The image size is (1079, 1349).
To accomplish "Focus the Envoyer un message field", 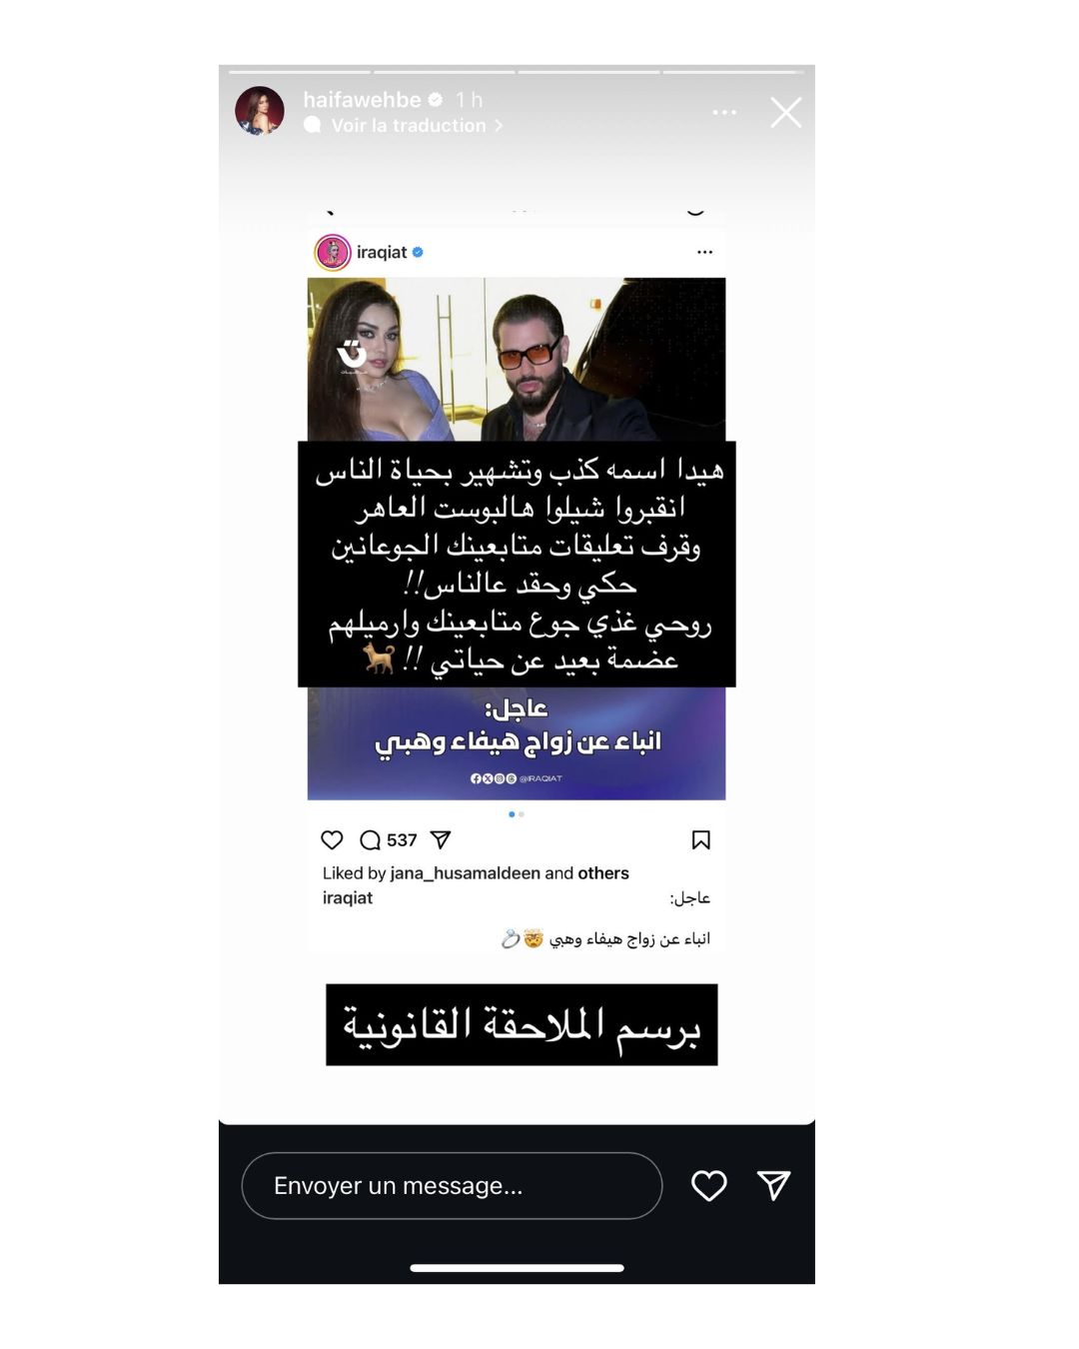I will (452, 1185).
